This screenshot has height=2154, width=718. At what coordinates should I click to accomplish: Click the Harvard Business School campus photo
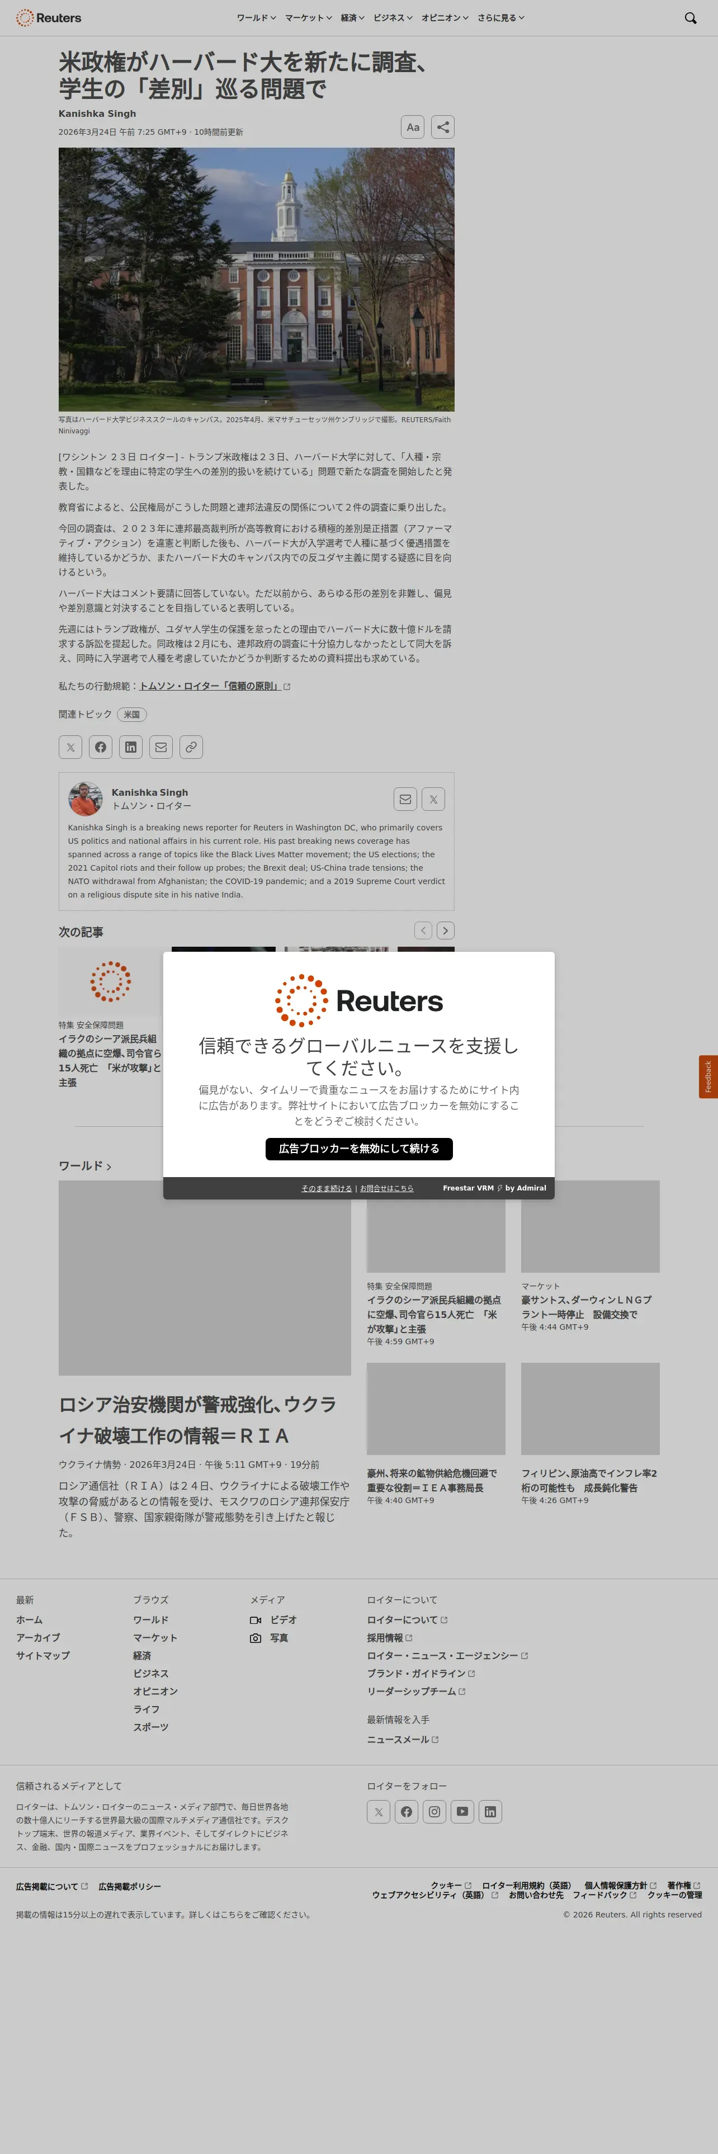click(257, 279)
